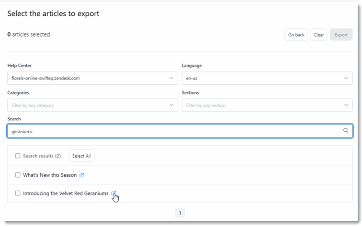This screenshot has width=362, height=226.
Task: Click the 0 articles selected text
Action: pyautogui.click(x=29, y=34)
